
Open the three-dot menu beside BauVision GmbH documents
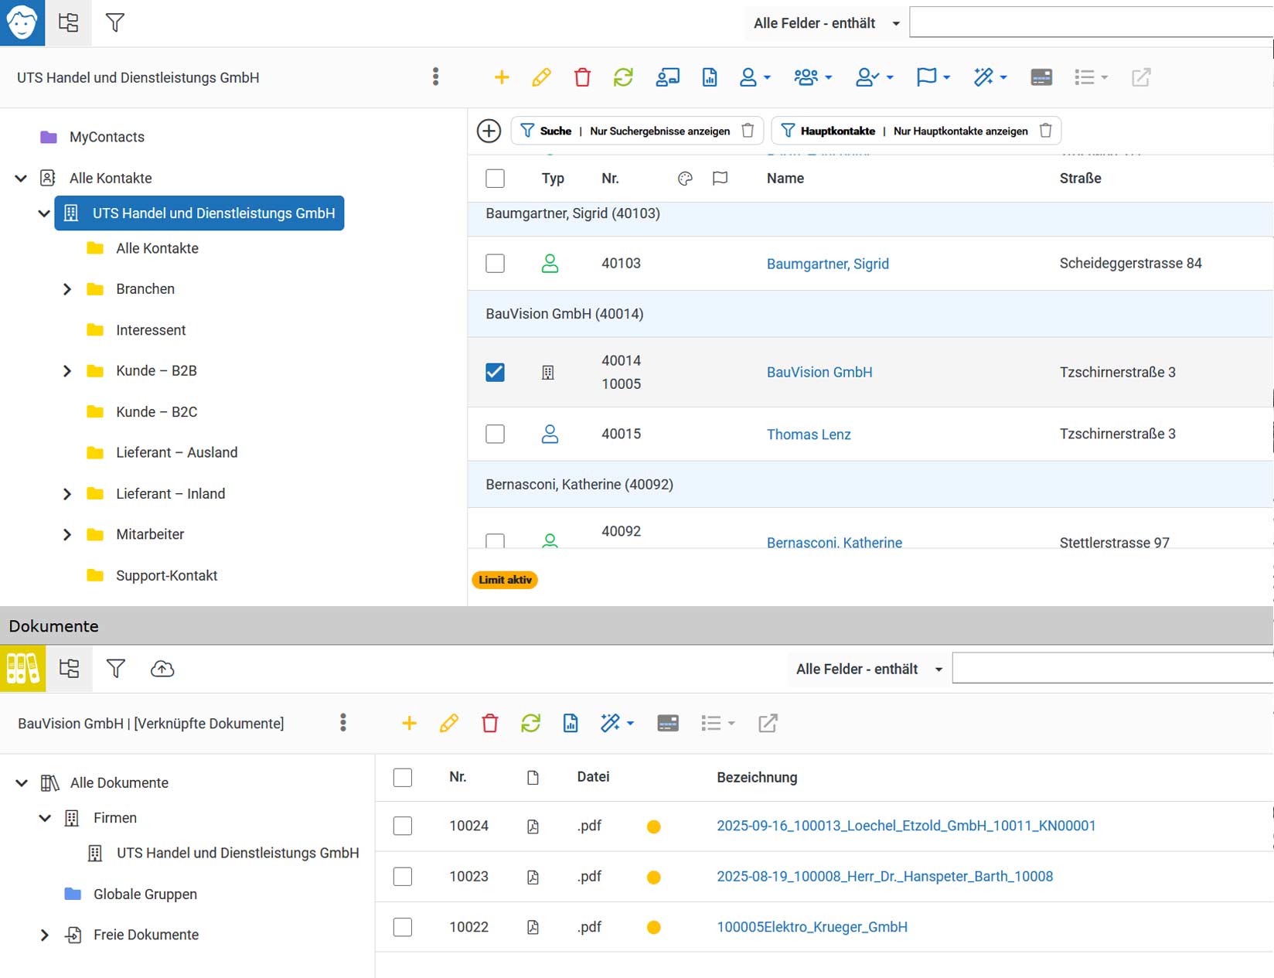(x=343, y=723)
